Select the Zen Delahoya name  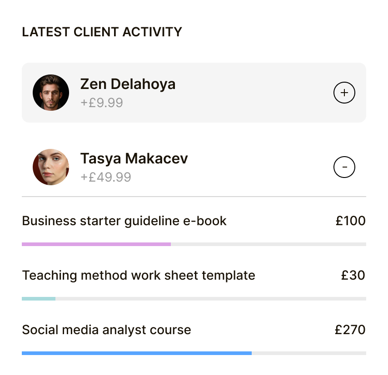128,84
